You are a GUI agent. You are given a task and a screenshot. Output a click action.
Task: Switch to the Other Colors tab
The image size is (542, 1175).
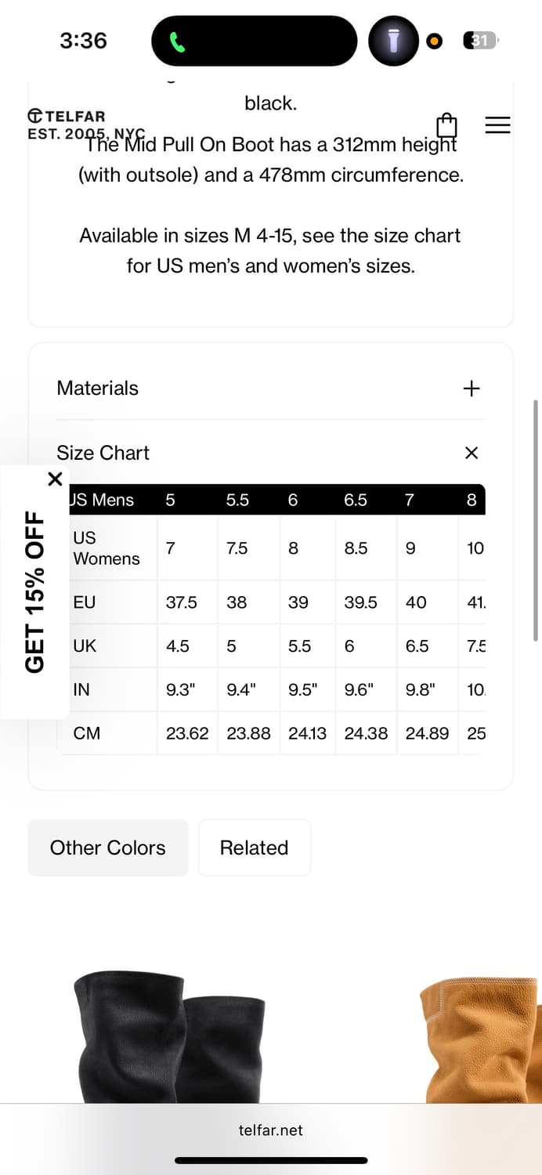click(x=108, y=848)
